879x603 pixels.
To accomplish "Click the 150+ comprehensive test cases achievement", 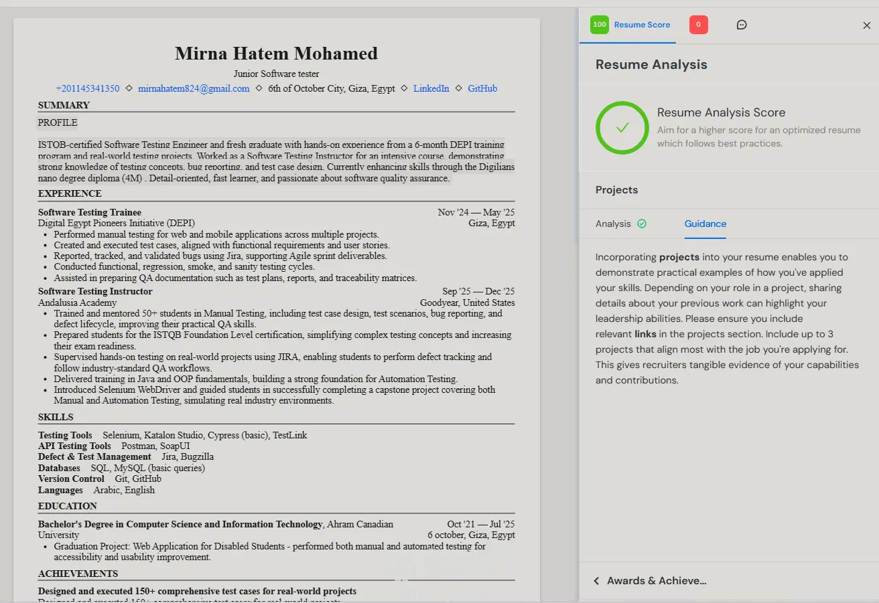I will tap(197, 591).
